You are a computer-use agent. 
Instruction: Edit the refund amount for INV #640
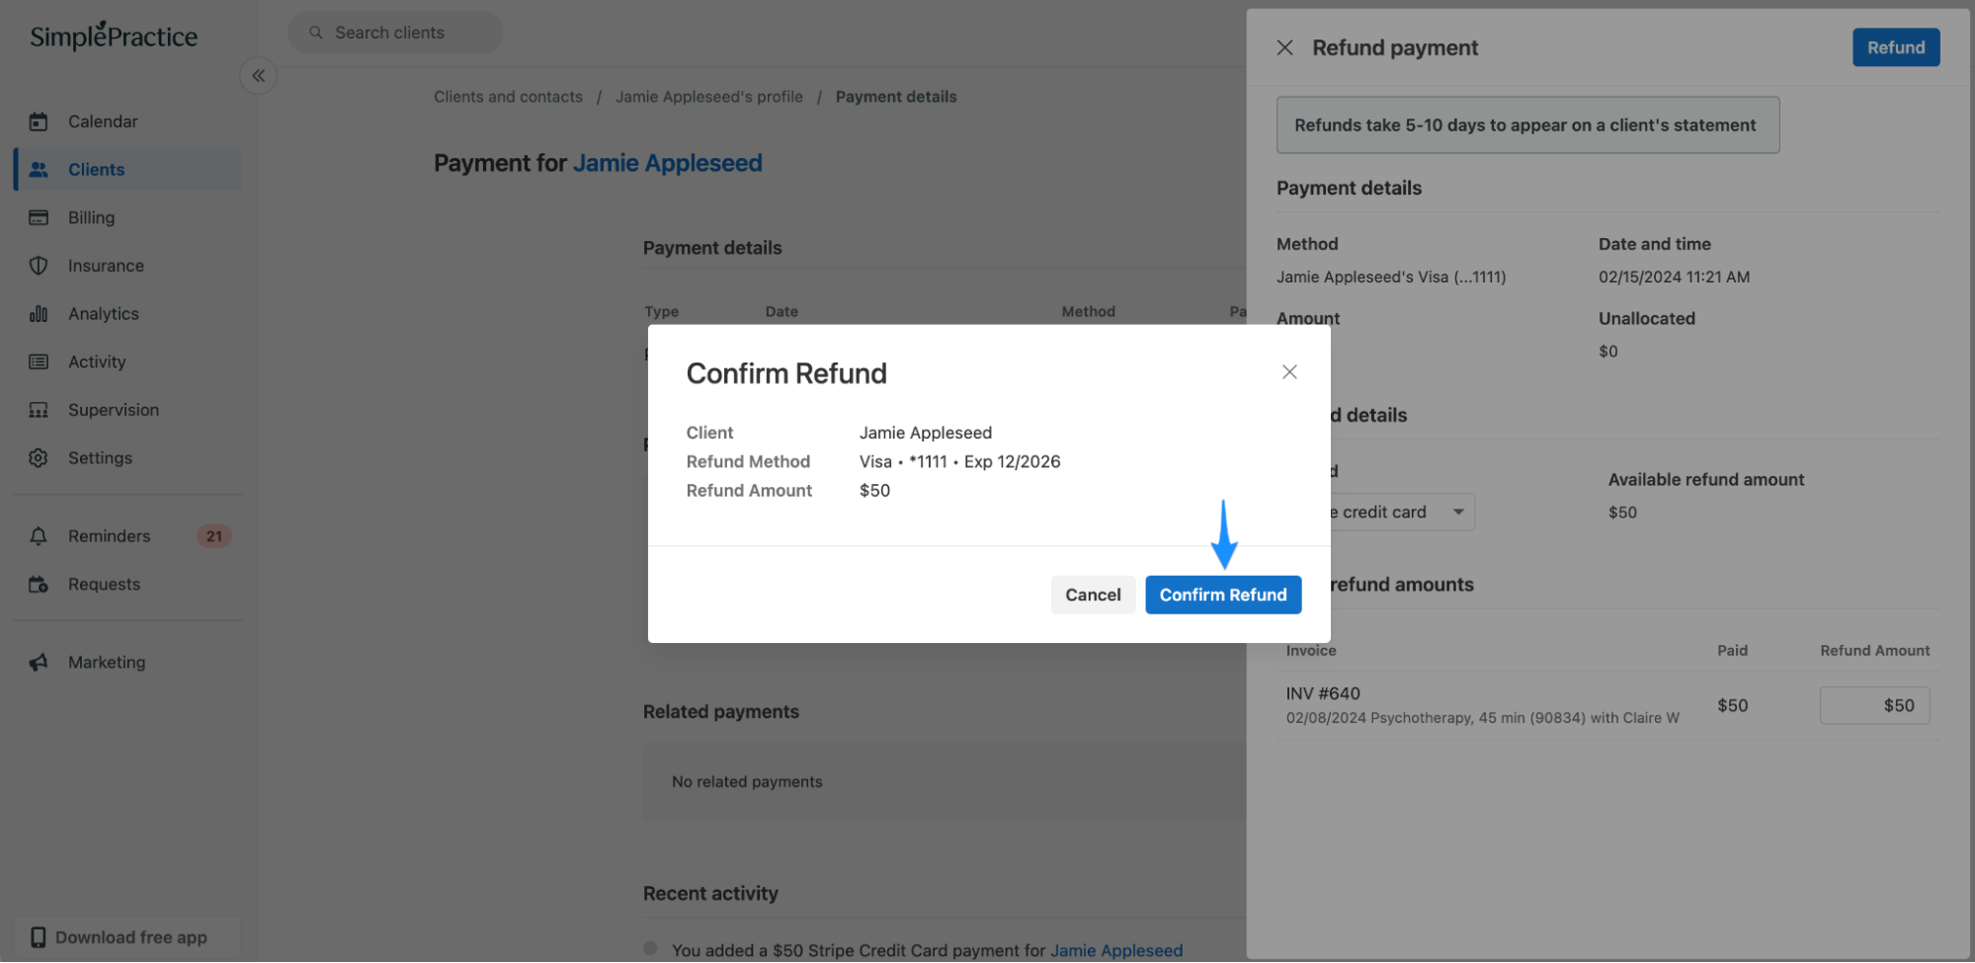click(x=1874, y=705)
